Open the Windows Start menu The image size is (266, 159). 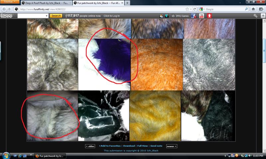[6, 155]
